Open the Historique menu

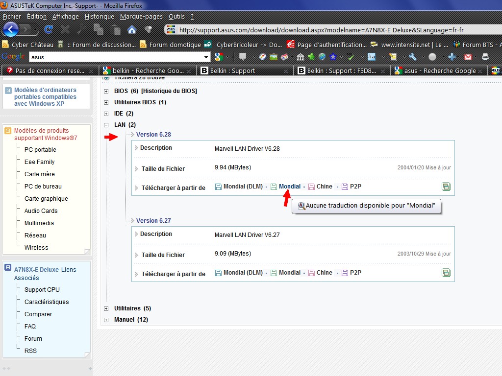99,16
